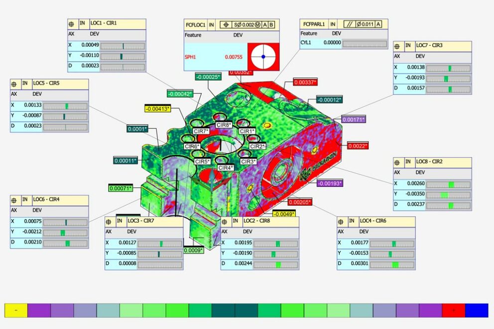Click the position icon in LOC4 - CIR6 header
494x329 pixels.
[341, 221]
